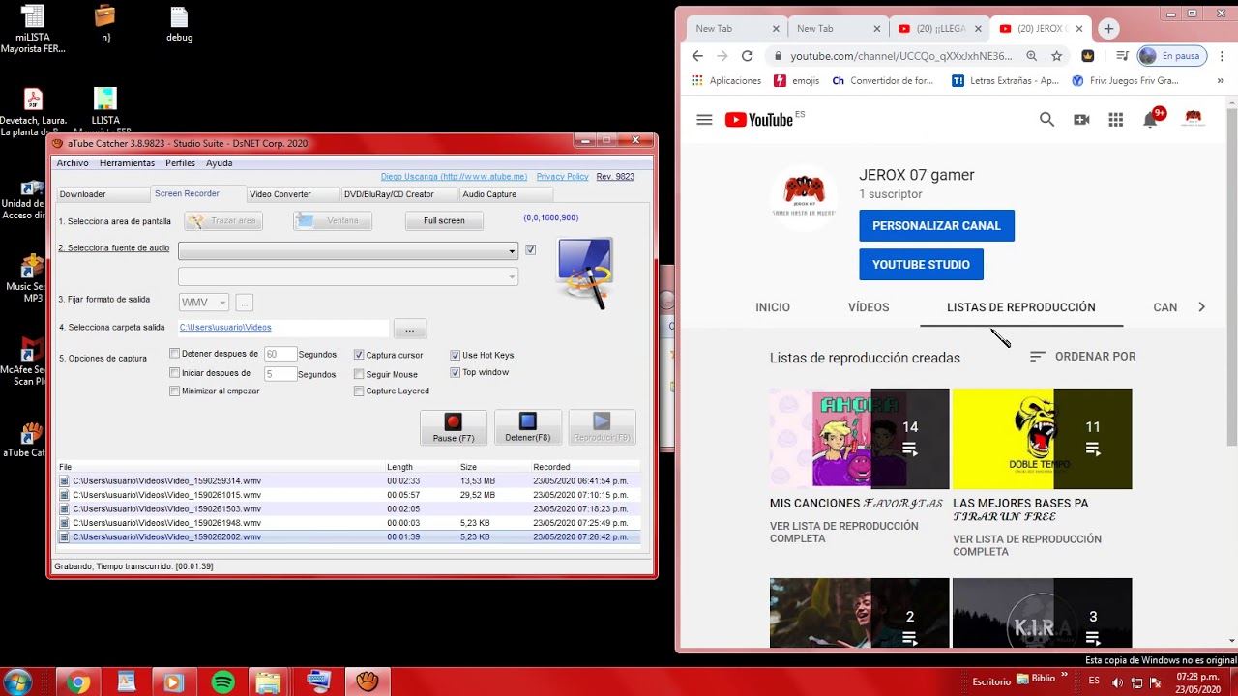Click the YouTube create video camera icon

(1081, 120)
